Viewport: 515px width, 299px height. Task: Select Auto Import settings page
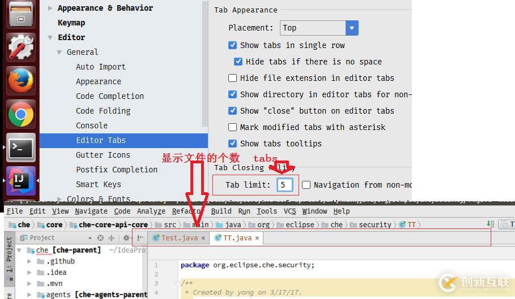(100, 67)
